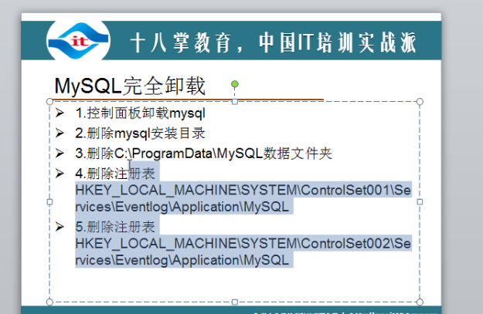Click arrow bullet before item 3
This screenshot has height=314, width=483.
60,154
